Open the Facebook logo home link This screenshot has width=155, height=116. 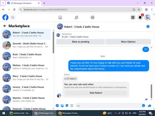point(5,17)
